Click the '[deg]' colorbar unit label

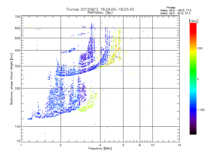[194, 21]
